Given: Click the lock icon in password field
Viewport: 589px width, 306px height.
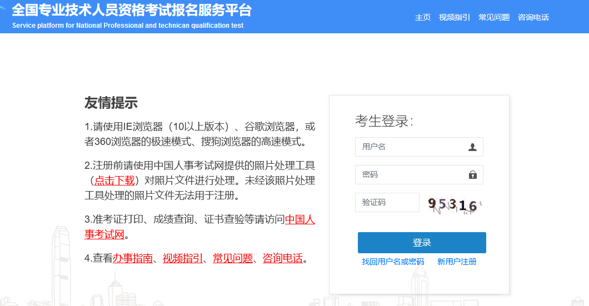Looking at the screenshot, I should [x=472, y=175].
